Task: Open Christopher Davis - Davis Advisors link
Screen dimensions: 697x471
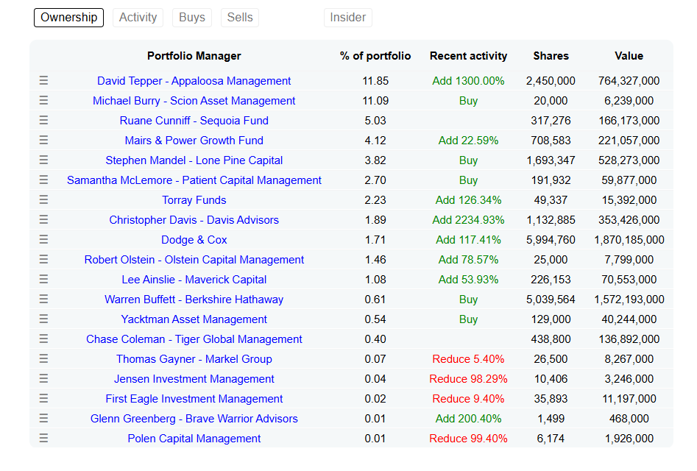Action: (194, 220)
